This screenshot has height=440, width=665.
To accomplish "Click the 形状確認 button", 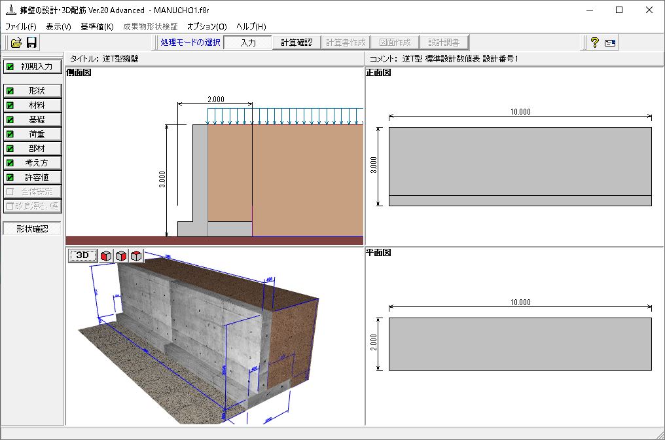I will [32, 229].
